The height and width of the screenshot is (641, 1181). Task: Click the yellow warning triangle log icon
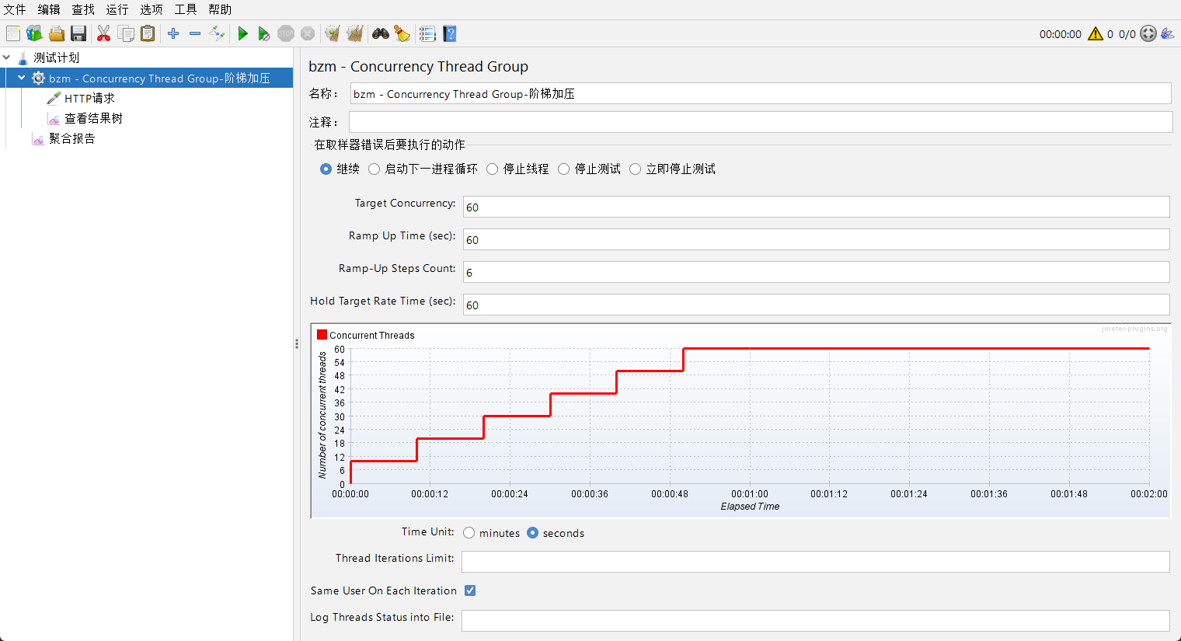click(x=1096, y=33)
